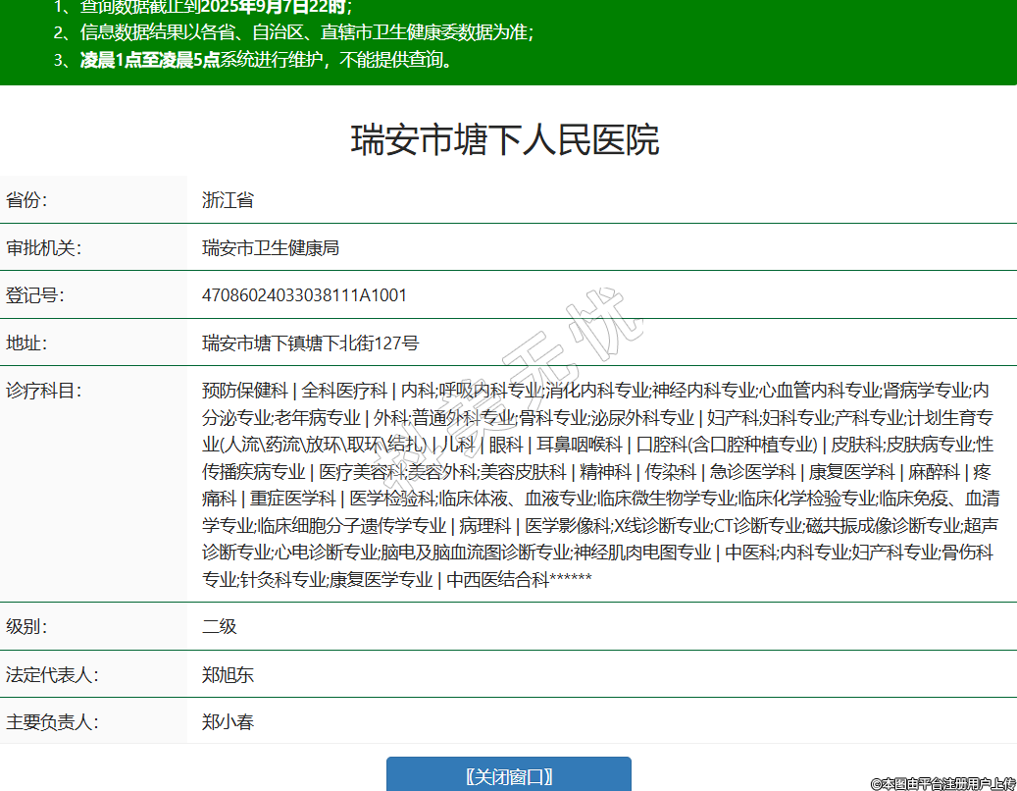Viewport: 1017px width, 791px height.
Task: Click the 关闭窗口 button
Action: coord(508,776)
